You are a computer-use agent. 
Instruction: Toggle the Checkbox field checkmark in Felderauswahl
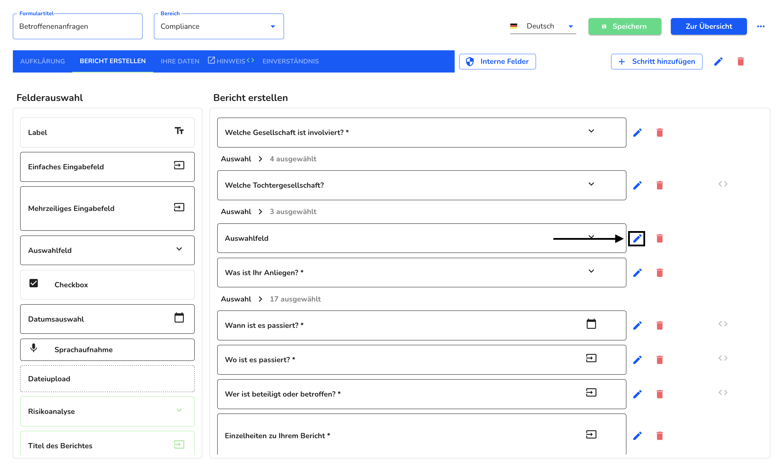click(34, 283)
